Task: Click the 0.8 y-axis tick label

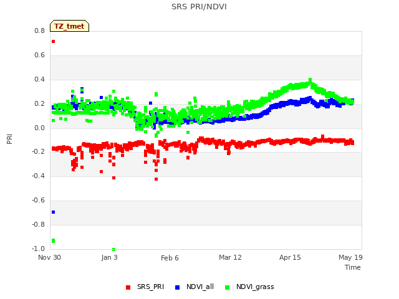Action: click(x=39, y=31)
